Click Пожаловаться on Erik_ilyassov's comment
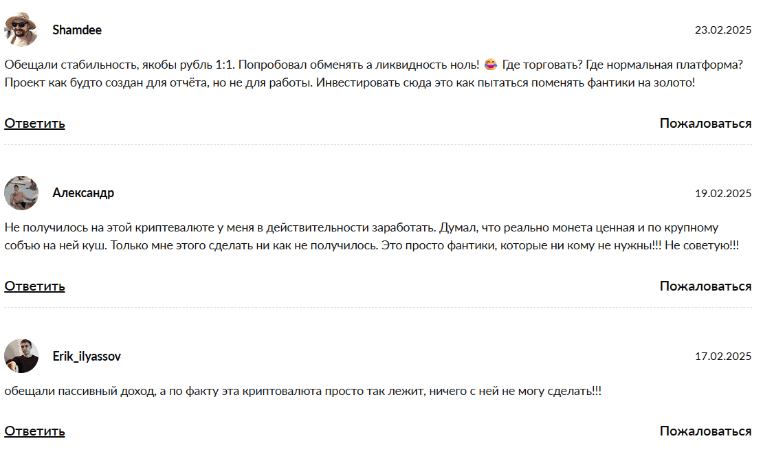The width and height of the screenshot is (763, 452). 705,431
